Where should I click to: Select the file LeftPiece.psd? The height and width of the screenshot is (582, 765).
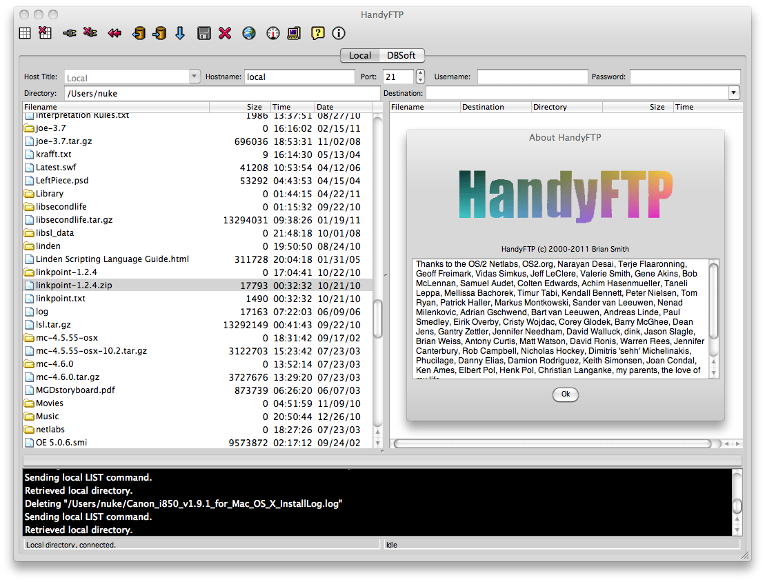(62, 181)
